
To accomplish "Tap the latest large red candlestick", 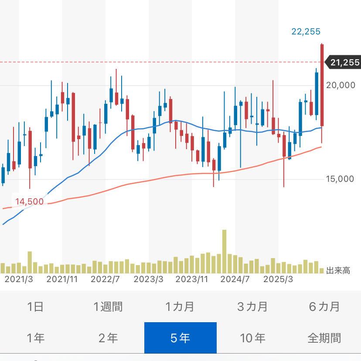I will (322, 85).
